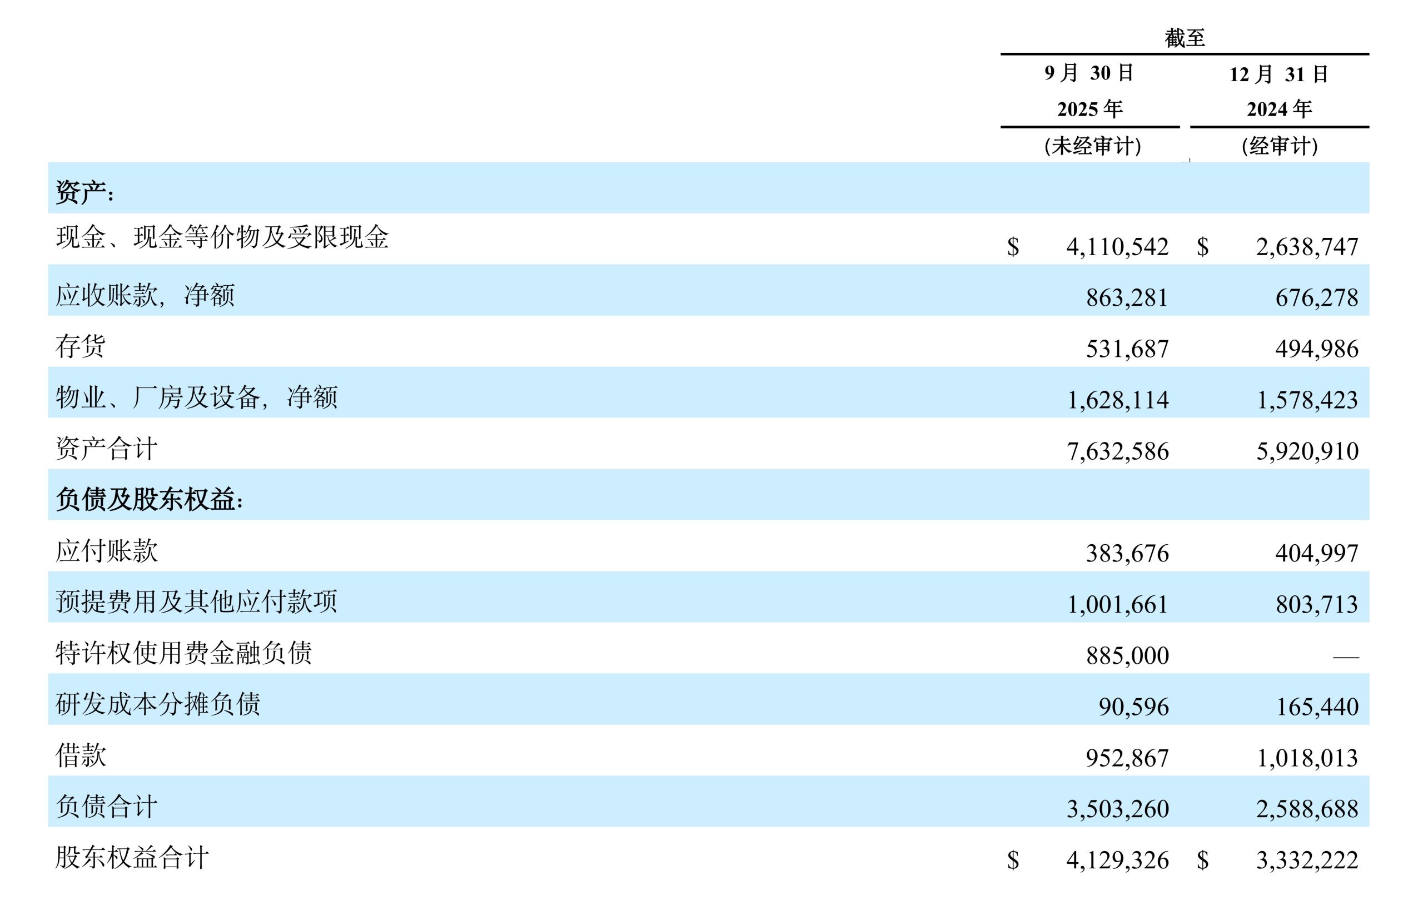Image resolution: width=1423 pixels, height=915 pixels.
Task: Select the 应收账款，净额 row label
Action: (x=145, y=295)
